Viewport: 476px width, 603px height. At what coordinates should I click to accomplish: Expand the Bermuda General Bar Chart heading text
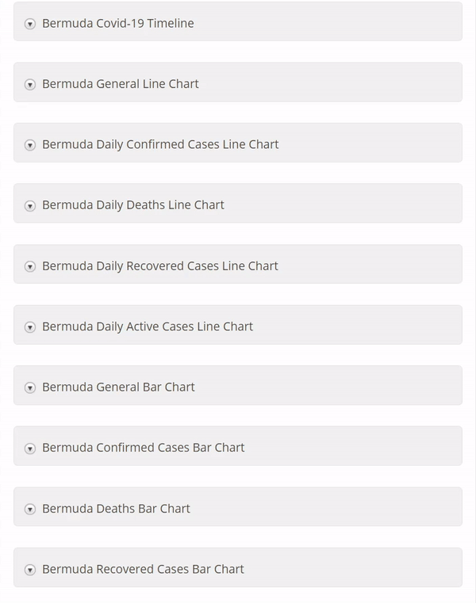click(118, 387)
